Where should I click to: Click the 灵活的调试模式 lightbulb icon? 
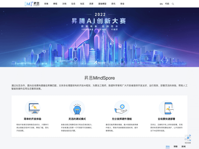(x=77, y=107)
